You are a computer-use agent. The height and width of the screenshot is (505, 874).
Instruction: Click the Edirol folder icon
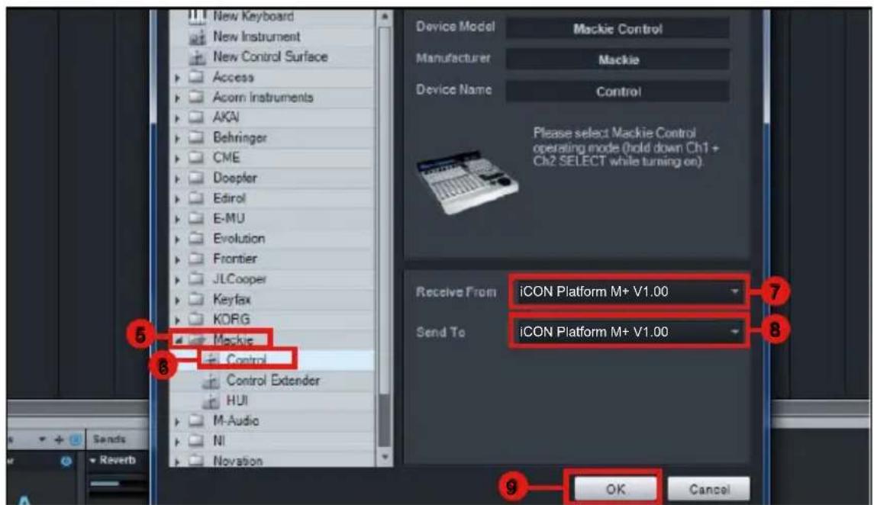[x=196, y=198]
